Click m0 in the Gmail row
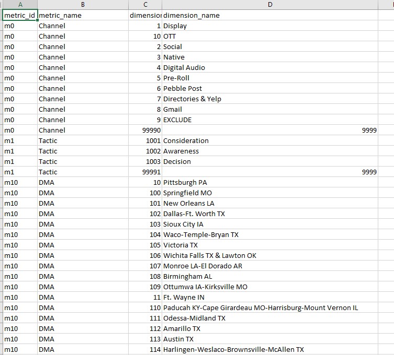 pos(20,109)
